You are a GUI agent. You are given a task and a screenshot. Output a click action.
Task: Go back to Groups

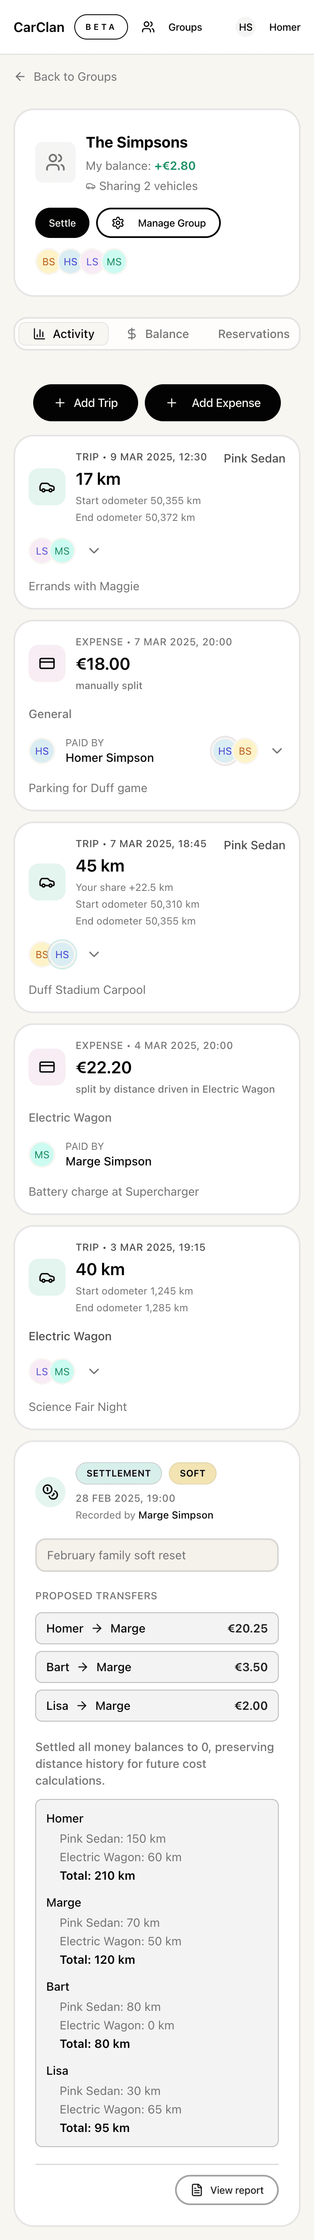tap(66, 77)
